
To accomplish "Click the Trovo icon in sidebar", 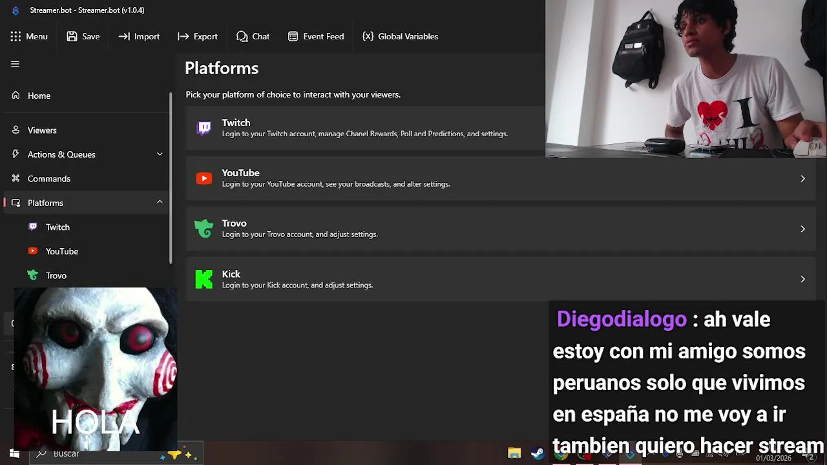I will tap(33, 276).
